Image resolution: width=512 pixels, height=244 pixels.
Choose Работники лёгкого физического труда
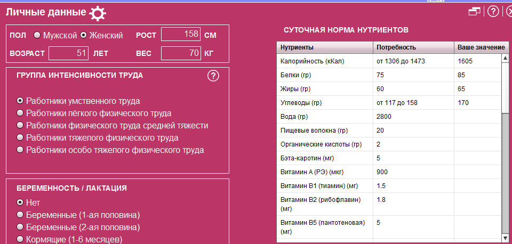[20, 113]
